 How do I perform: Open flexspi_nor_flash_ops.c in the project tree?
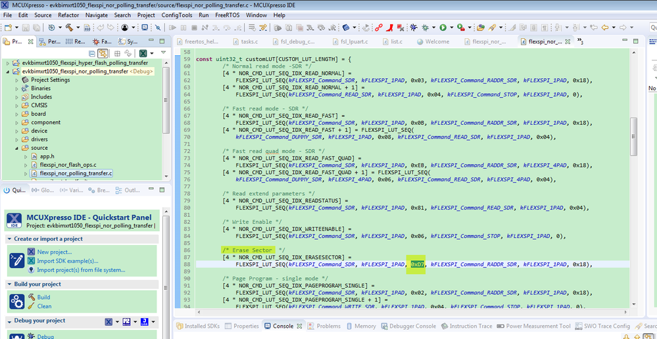68,165
